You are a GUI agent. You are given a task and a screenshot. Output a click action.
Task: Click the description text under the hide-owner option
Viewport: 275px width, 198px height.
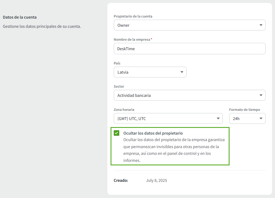pos(174,150)
